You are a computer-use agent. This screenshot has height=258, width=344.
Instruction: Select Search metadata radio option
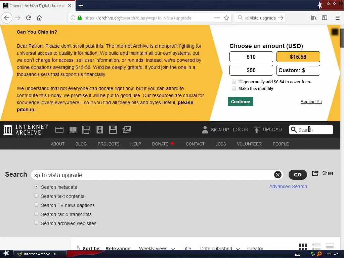coord(36,187)
